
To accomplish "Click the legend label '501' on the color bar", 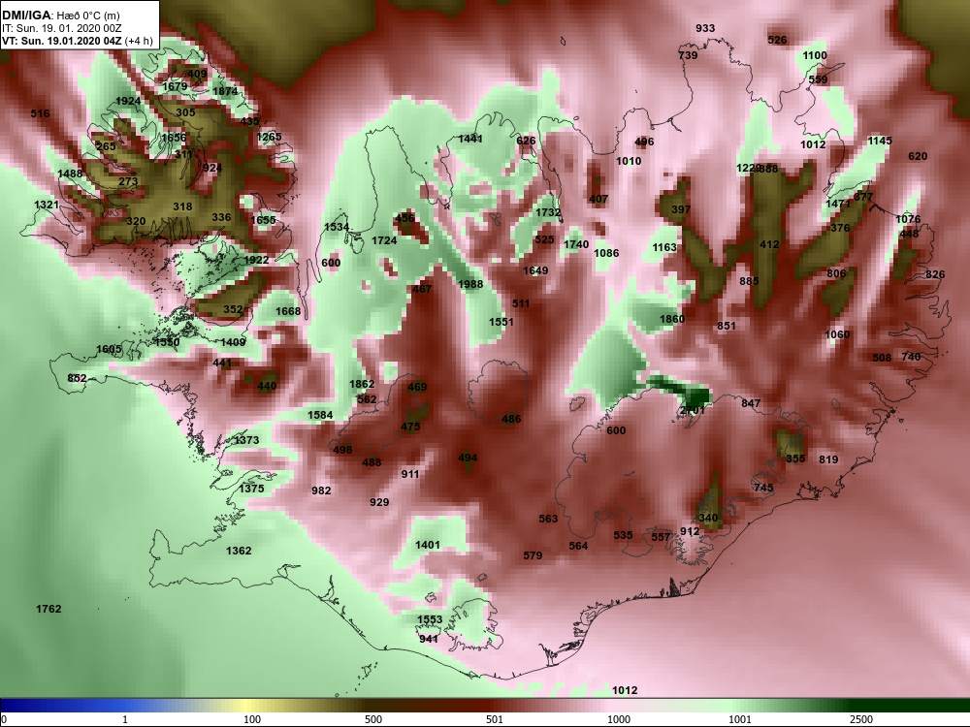I will 495,719.
